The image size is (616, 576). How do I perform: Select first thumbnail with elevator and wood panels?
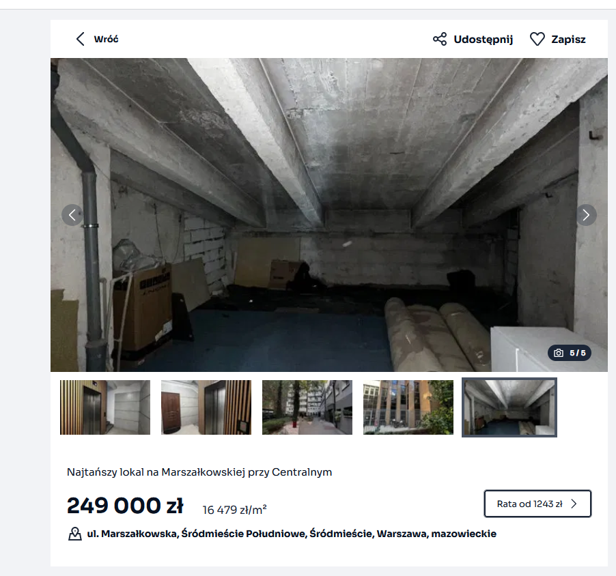pyautogui.click(x=105, y=407)
